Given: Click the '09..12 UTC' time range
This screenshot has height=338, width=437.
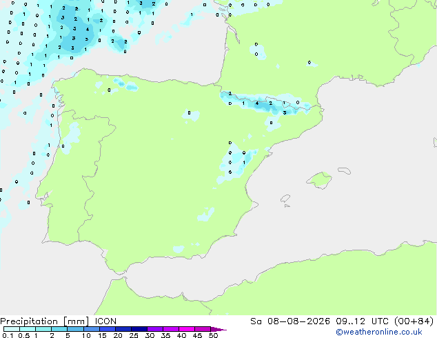Looking at the screenshot, I should (363, 321).
